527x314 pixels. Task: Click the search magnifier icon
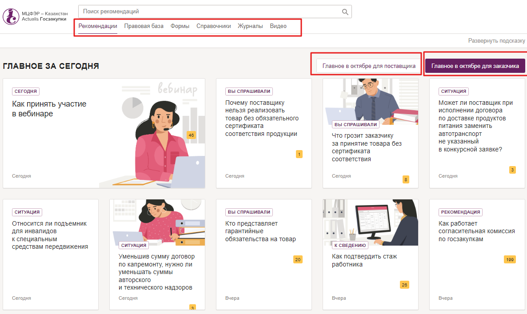pyautogui.click(x=345, y=12)
